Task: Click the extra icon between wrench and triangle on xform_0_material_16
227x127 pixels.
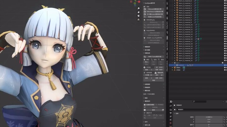Action: point(199,39)
